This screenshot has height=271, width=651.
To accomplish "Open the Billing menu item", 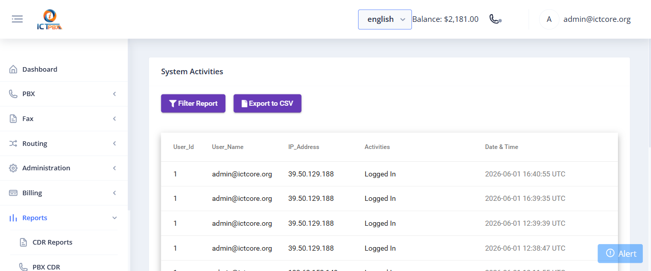I will click(x=64, y=193).
